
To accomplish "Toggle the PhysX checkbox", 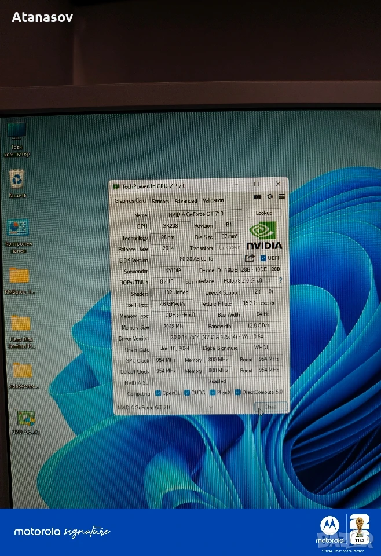I will pos(213,392).
